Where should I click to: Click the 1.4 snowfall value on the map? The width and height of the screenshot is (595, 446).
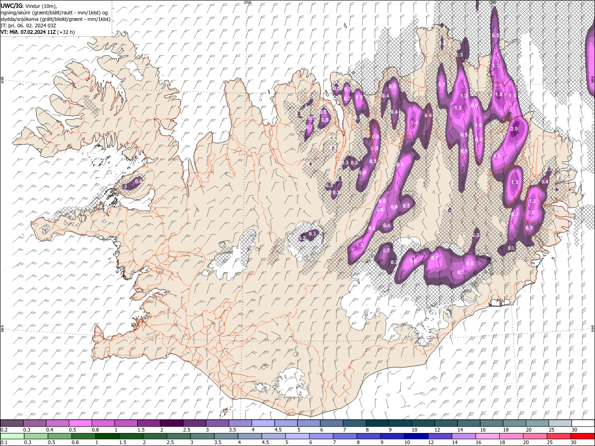(414, 123)
